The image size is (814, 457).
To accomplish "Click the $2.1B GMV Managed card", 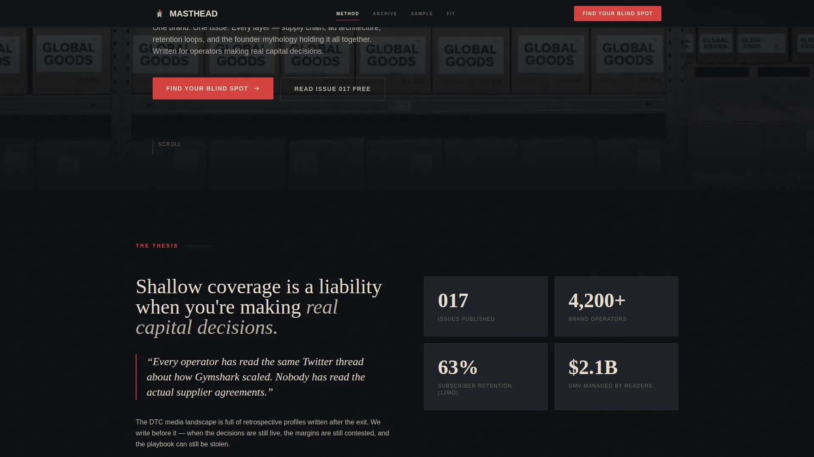I will (616, 377).
